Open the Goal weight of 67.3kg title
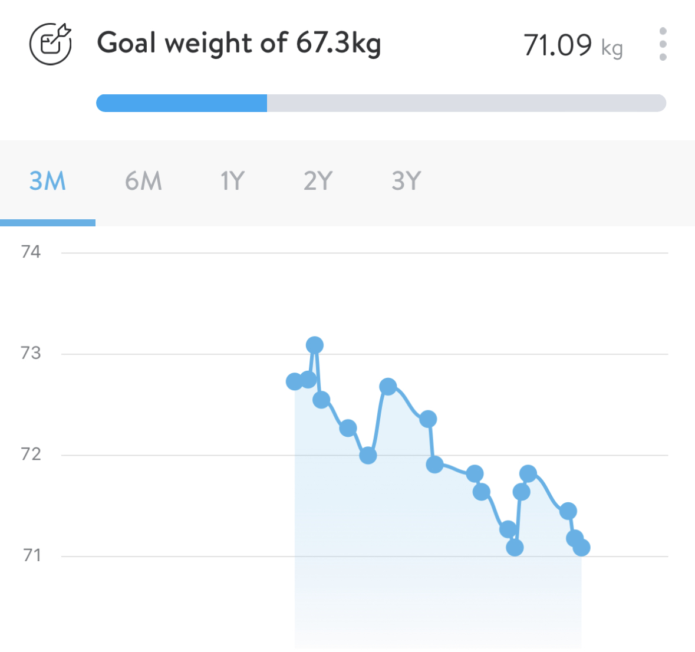 tap(239, 44)
